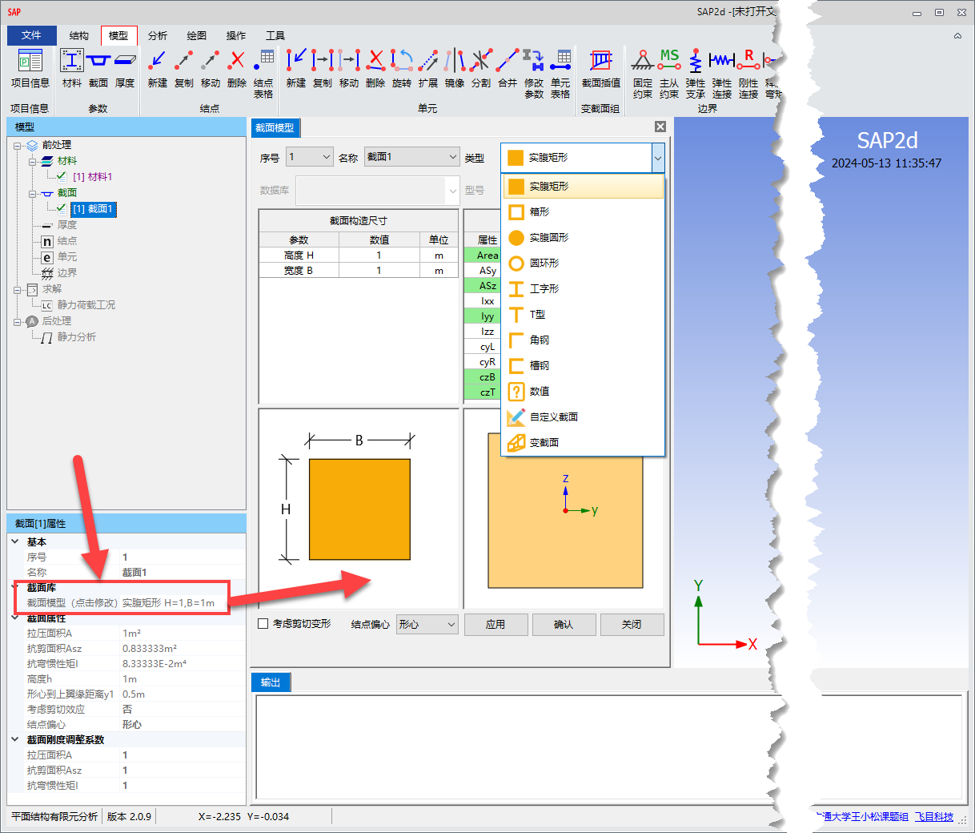975x833 pixels.
Task: Click the 确认 confirm button
Action: point(564,625)
